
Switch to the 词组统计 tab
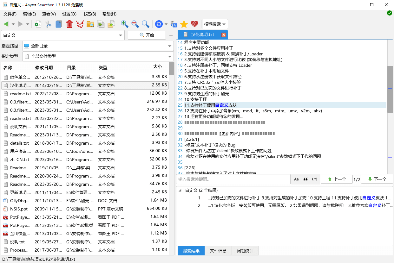pyautogui.click(x=245, y=251)
